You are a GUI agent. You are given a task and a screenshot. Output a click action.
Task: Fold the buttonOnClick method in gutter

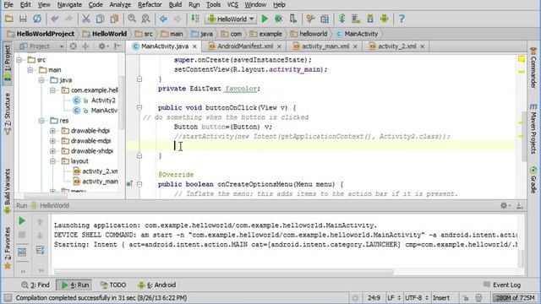point(139,108)
